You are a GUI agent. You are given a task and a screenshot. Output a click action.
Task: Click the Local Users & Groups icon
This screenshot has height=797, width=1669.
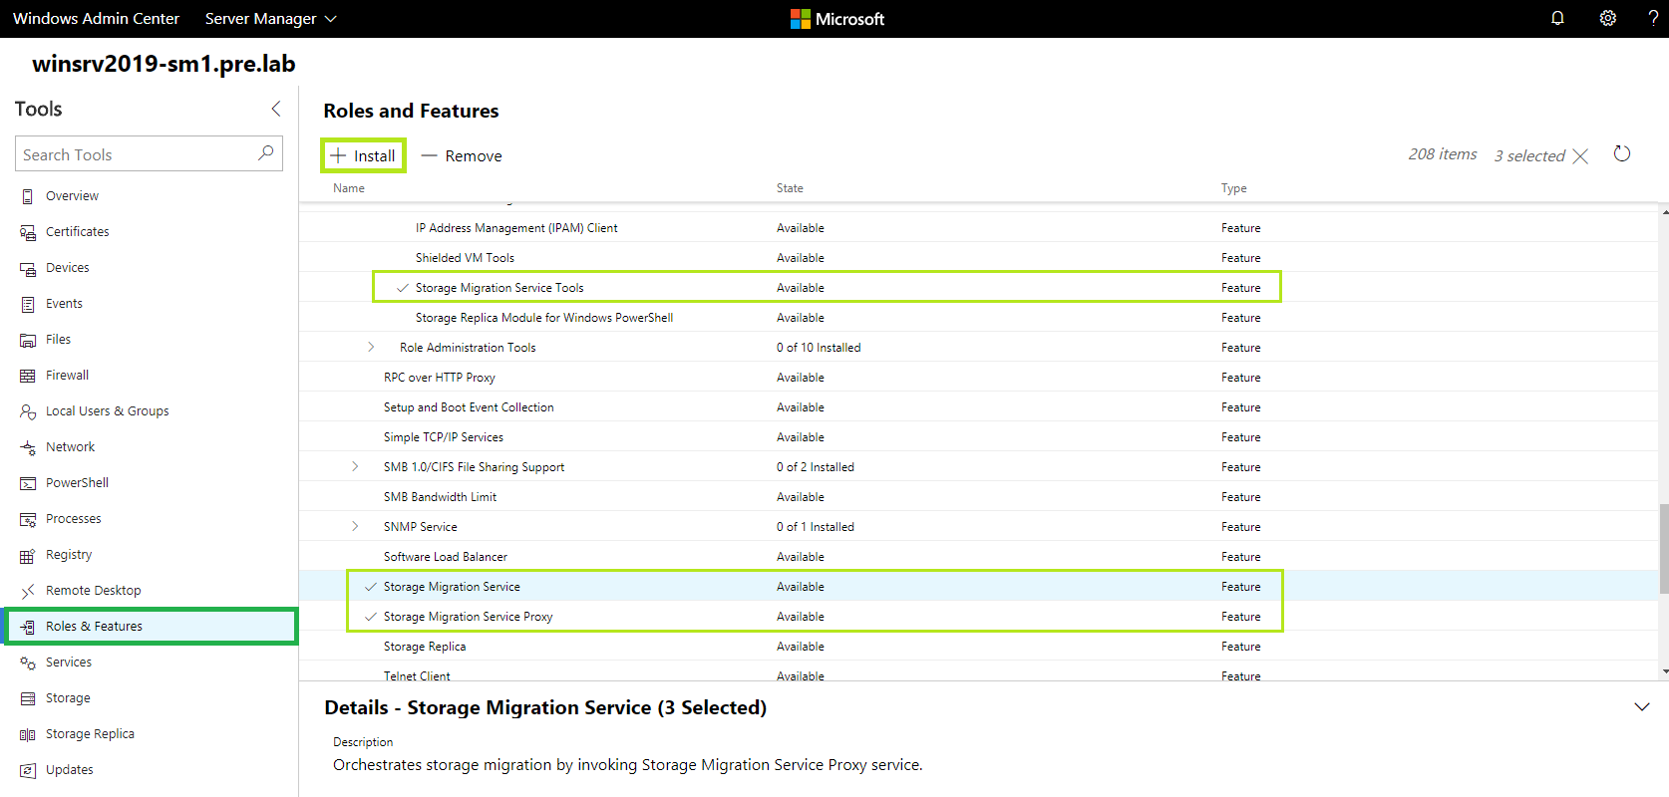pos(28,411)
